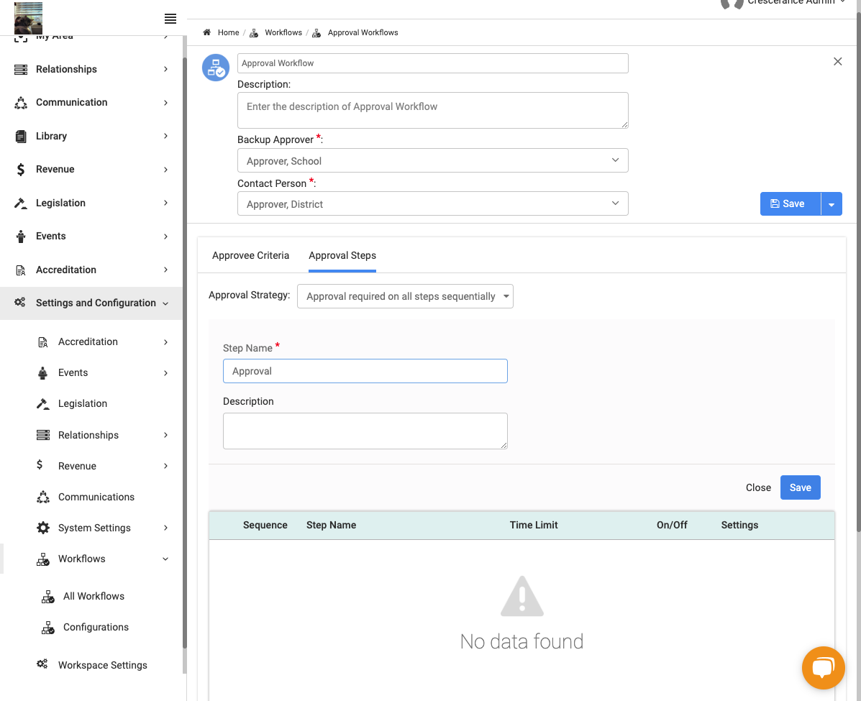The width and height of the screenshot is (861, 701).
Task: Click the Workflows breadcrumb link
Action: pos(283,32)
